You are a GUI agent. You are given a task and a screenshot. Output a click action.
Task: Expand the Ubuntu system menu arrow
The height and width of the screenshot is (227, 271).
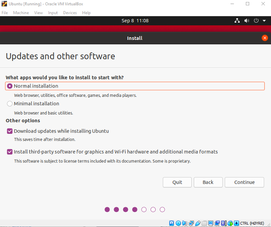coord(264,21)
